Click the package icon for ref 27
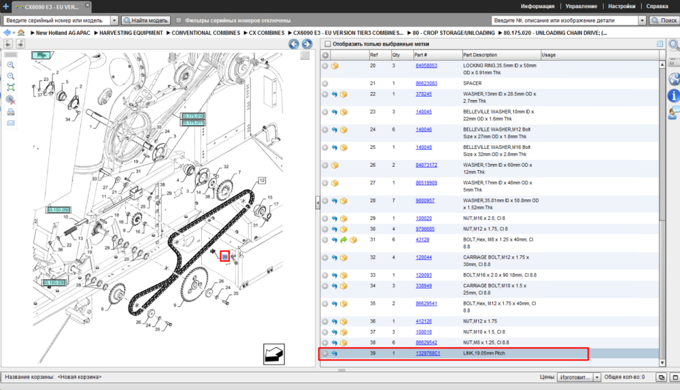The width and height of the screenshot is (680, 390). coord(335,183)
